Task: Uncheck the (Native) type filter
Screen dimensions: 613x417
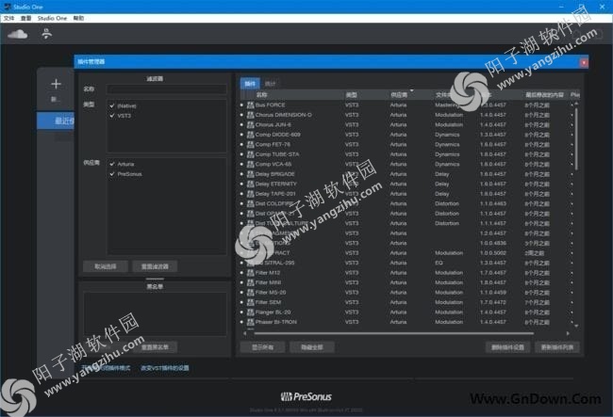Action: [x=112, y=105]
